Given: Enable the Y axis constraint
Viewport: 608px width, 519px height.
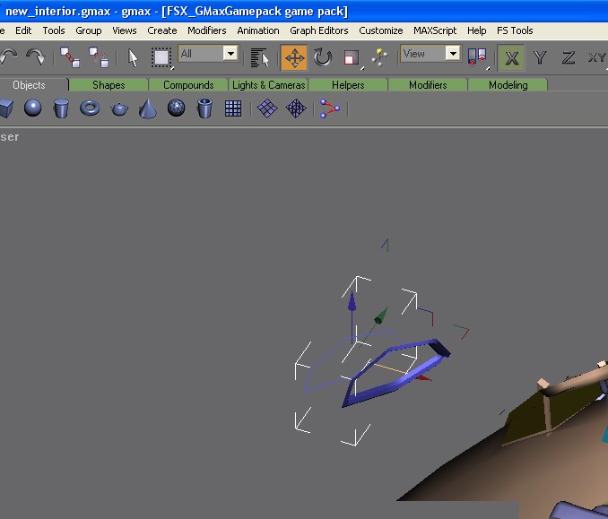Looking at the screenshot, I should [x=540, y=58].
